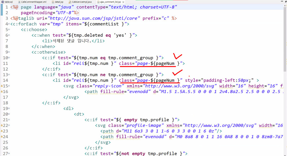Image resolution: width=287 pixels, height=156 pixels.
Task: Click line number 12 in the gutter
Action: [5, 69]
